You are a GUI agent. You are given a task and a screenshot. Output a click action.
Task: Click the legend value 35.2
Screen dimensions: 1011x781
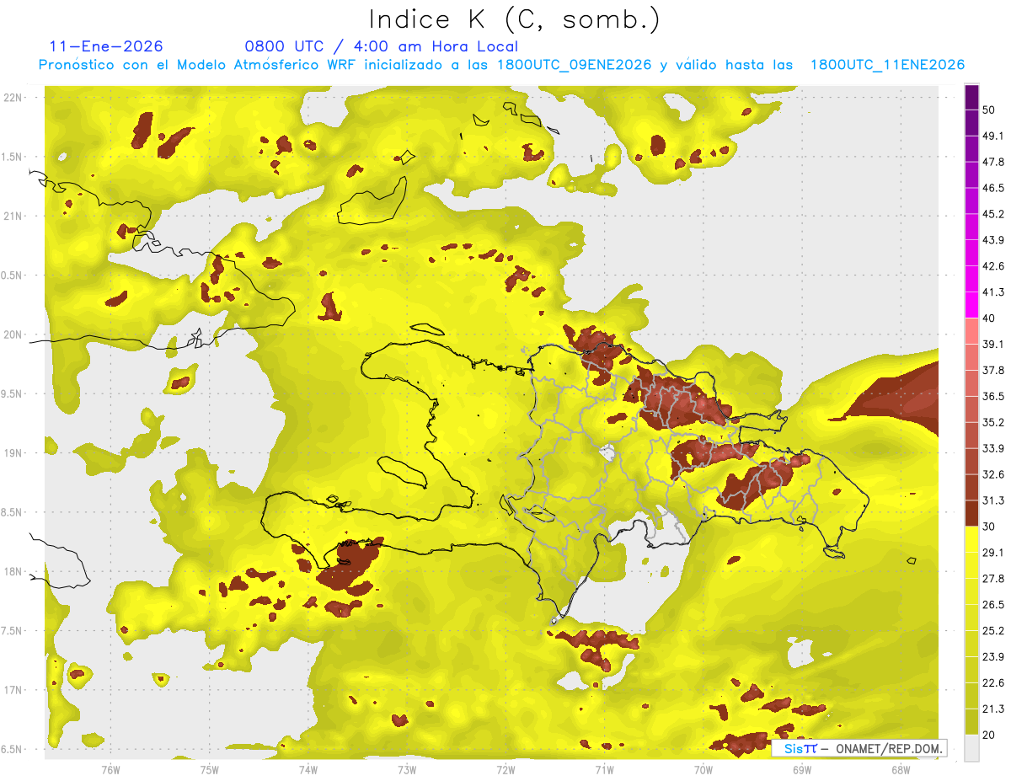pyautogui.click(x=993, y=422)
